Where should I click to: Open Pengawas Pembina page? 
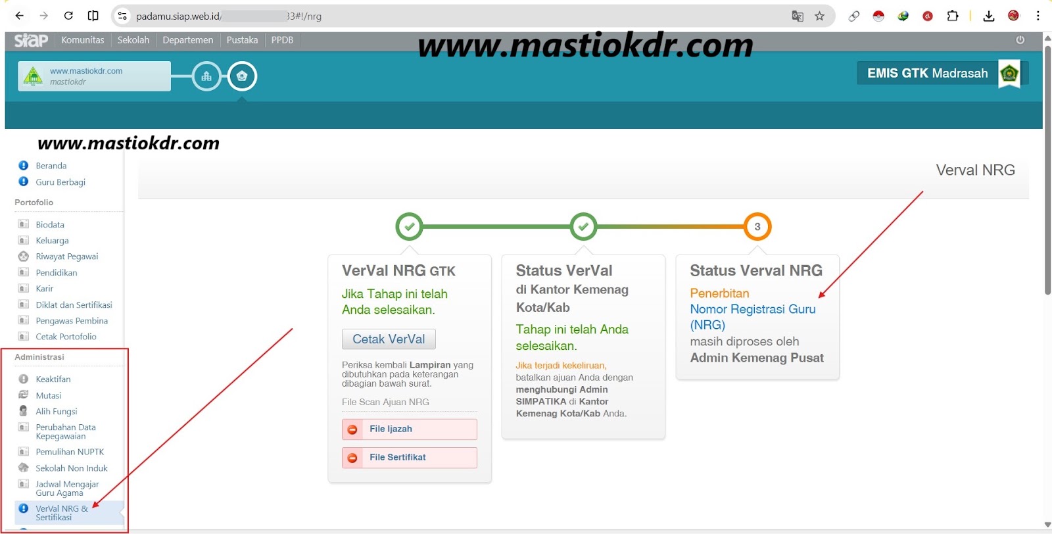coord(72,321)
